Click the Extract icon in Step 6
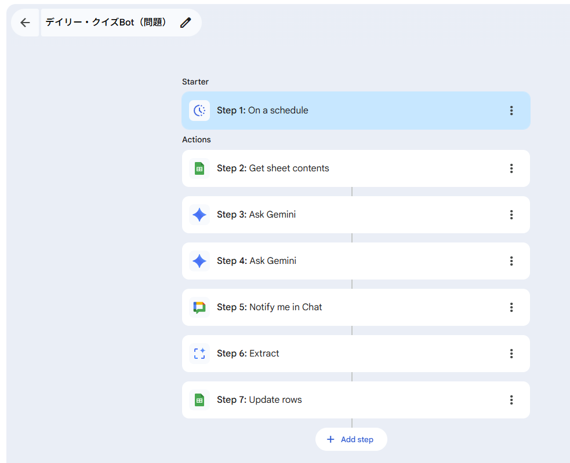This screenshot has width=570, height=463. (199, 354)
